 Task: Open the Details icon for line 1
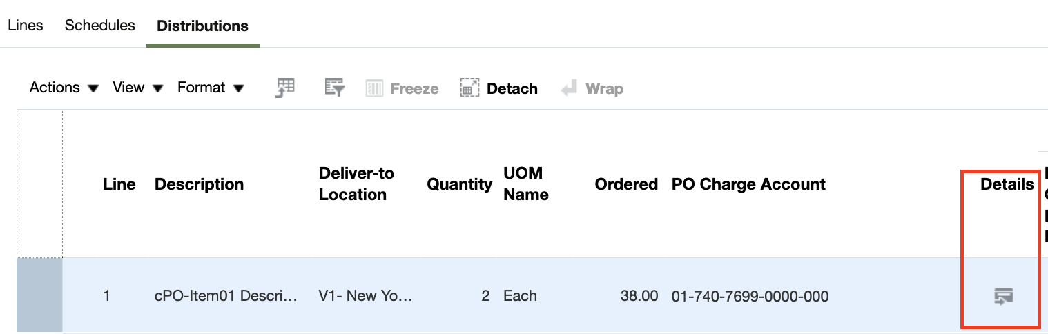(1003, 297)
